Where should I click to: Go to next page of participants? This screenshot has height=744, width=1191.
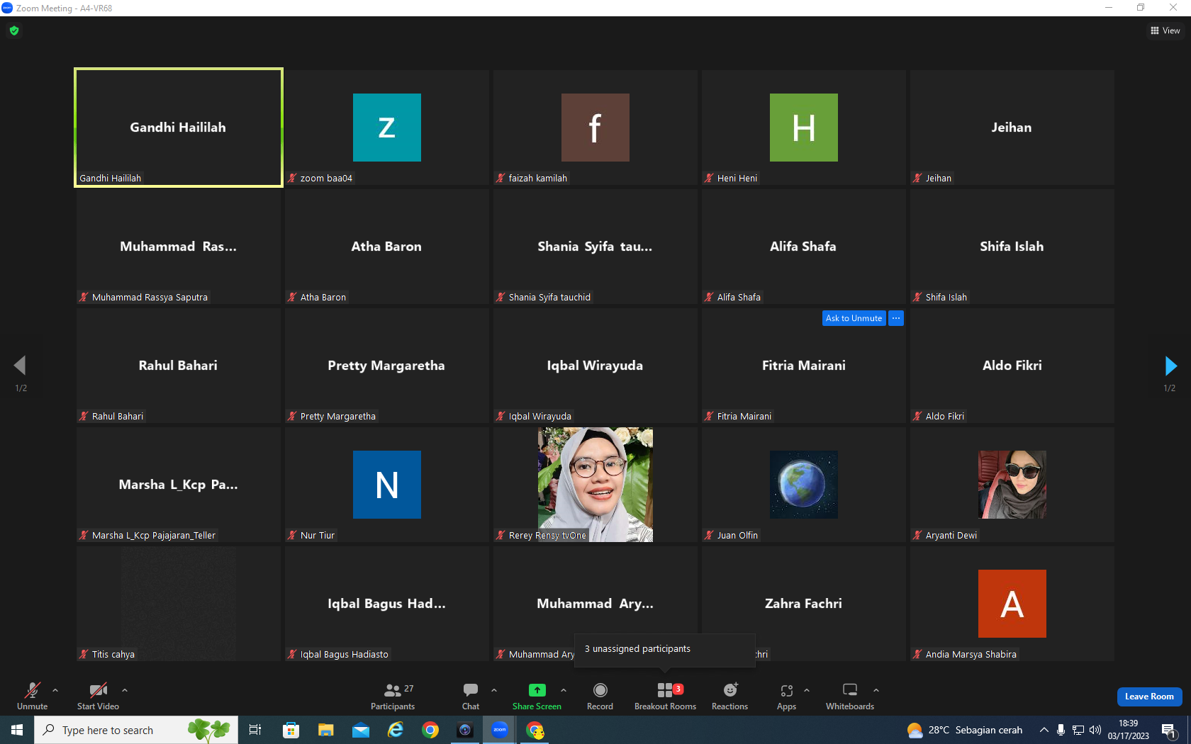coord(1170,366)
